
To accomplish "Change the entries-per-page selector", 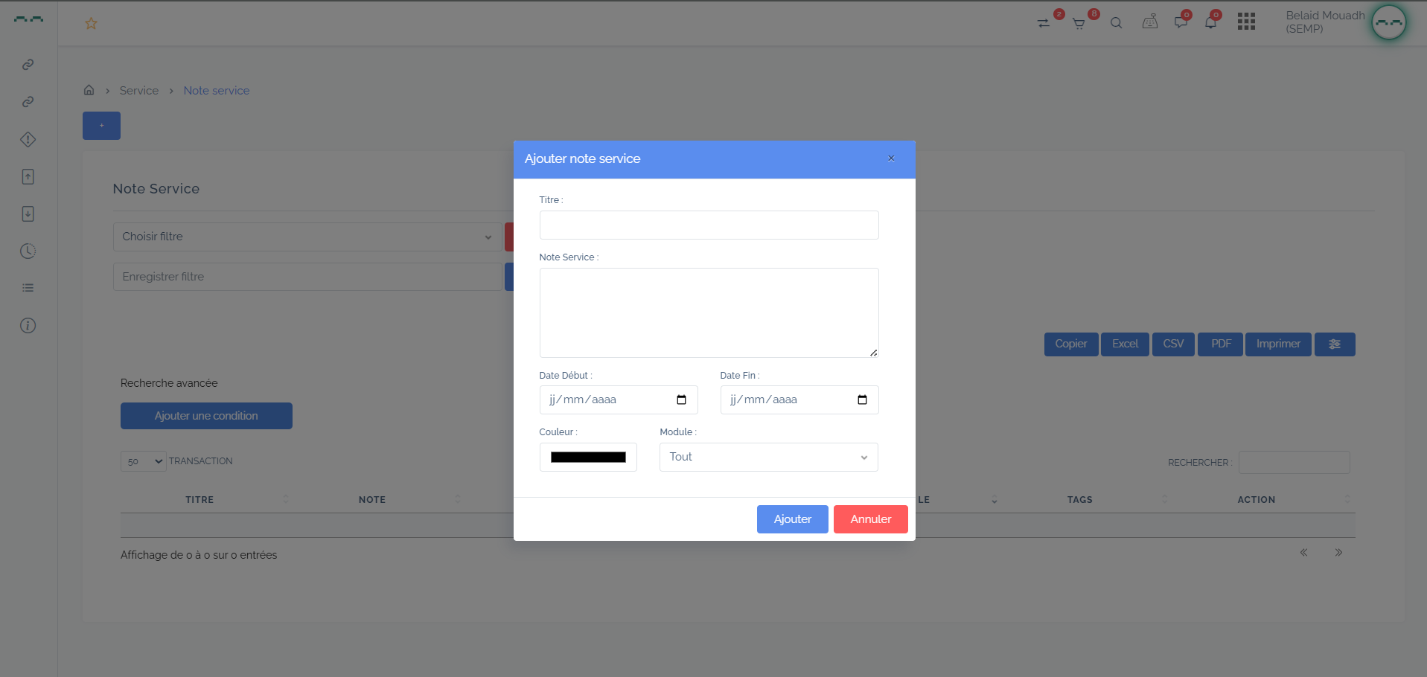I will [x=143, y=461].
